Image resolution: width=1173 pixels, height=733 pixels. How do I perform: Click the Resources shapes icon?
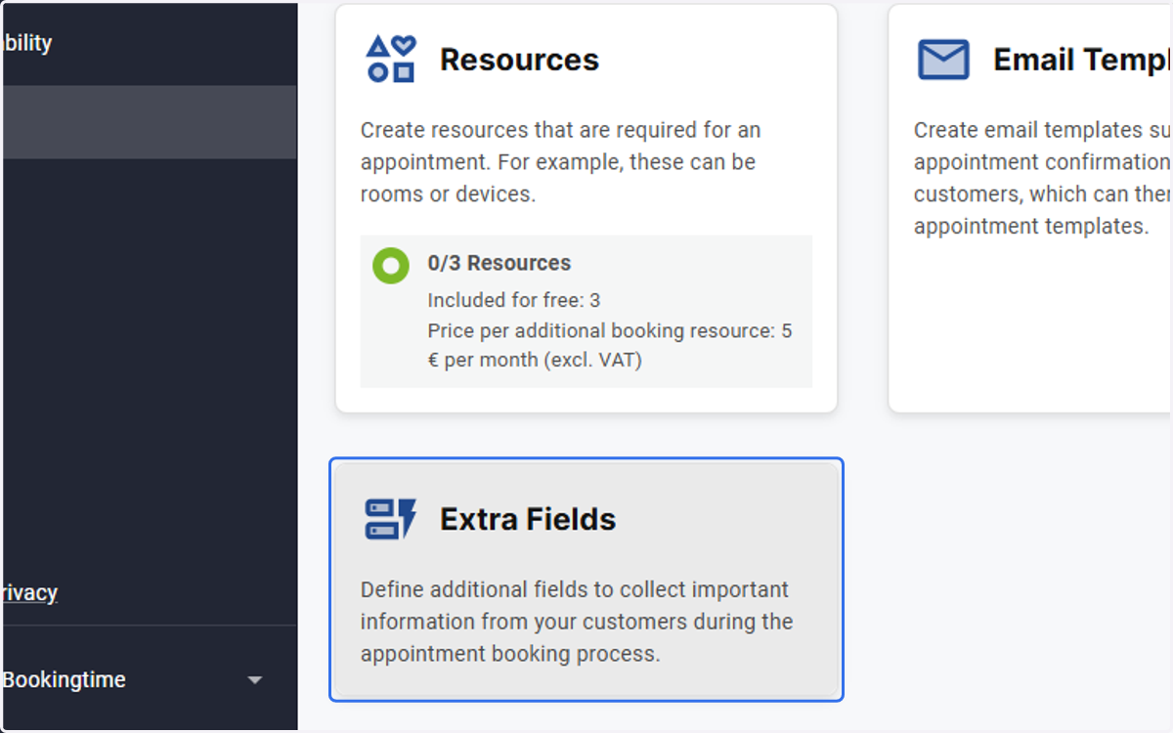(391, 59)
